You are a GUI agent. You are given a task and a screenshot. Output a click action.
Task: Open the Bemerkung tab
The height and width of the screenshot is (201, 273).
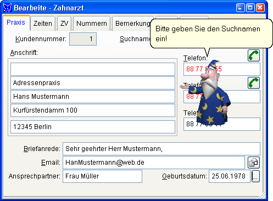tap(132, 24)
